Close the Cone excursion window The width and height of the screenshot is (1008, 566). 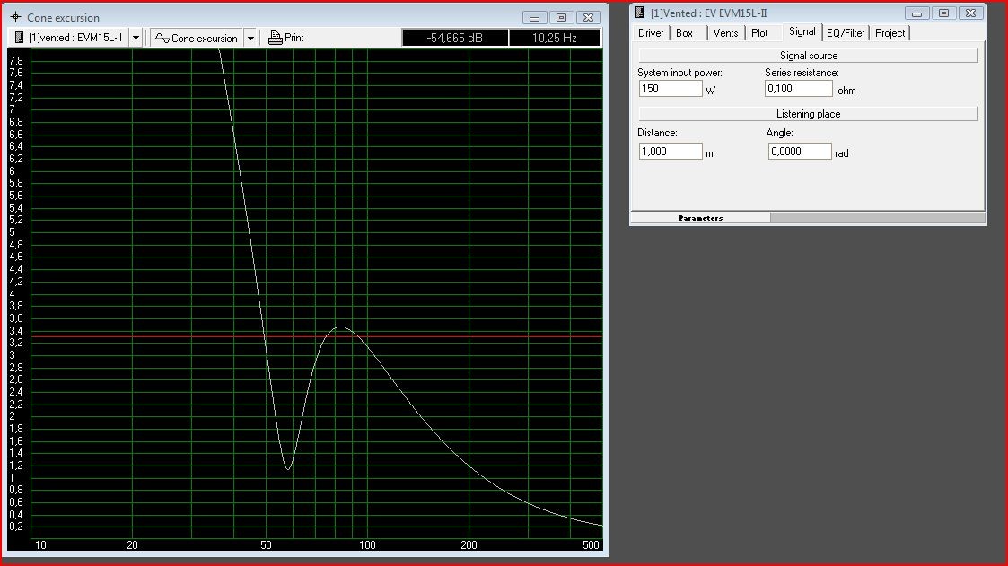point(588,17)
